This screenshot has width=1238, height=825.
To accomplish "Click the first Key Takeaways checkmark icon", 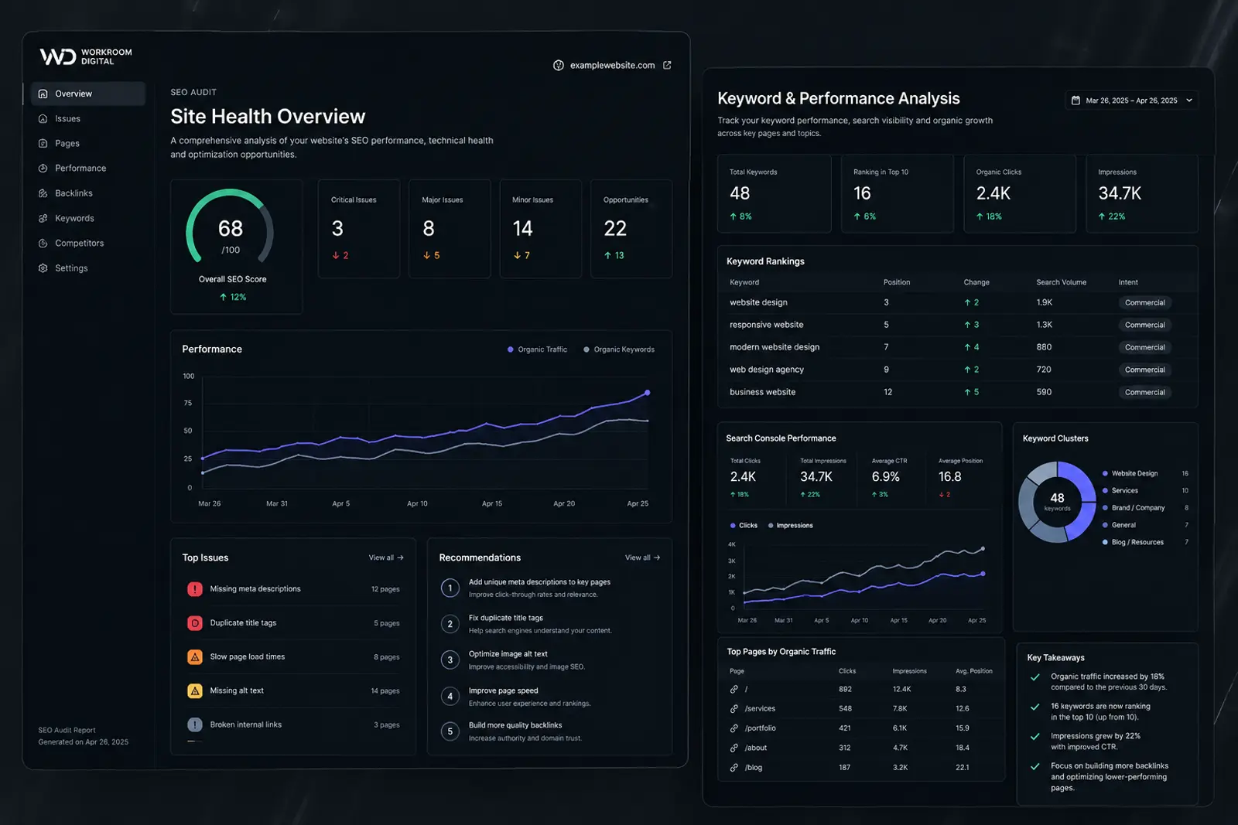I will (1035, 677).
